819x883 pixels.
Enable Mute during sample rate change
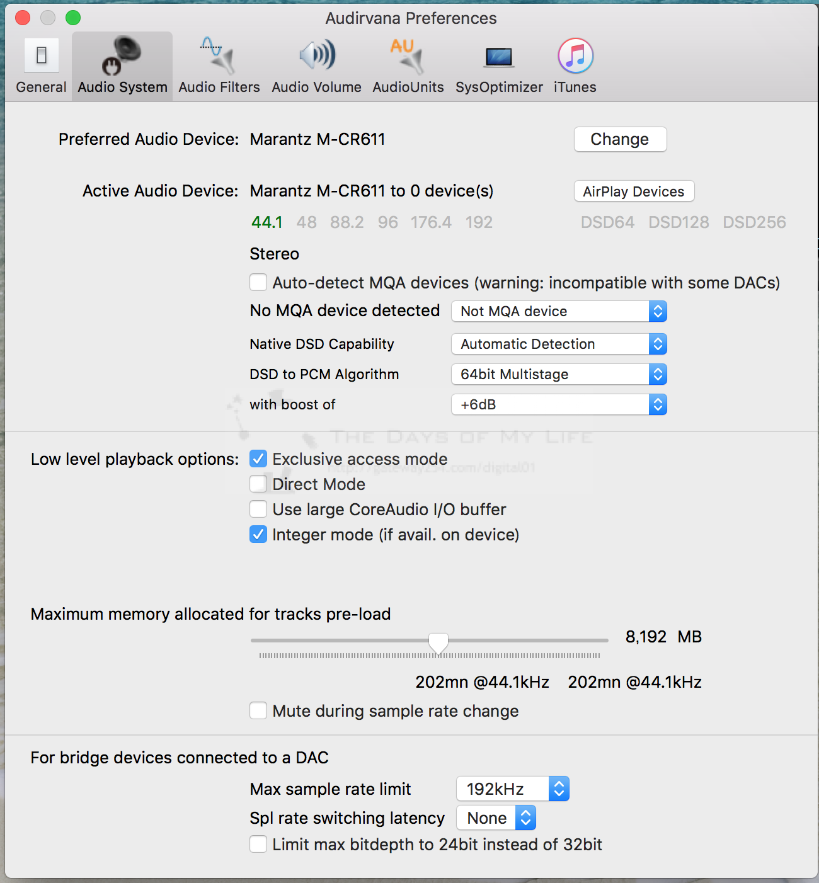[258, 710]
